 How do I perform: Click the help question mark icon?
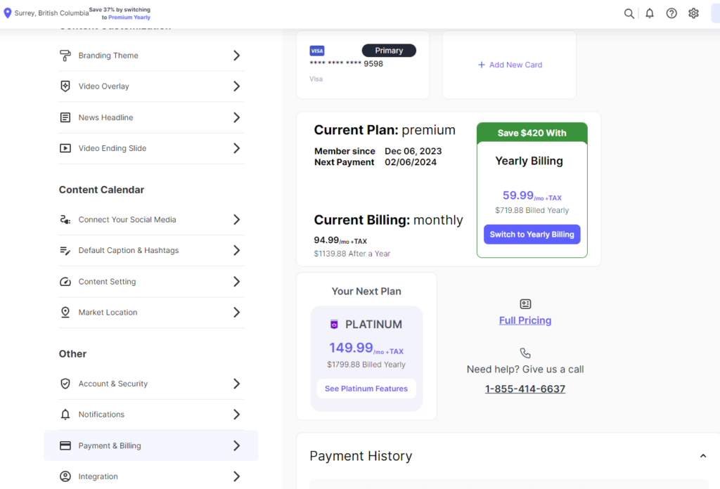click(671, 13)
